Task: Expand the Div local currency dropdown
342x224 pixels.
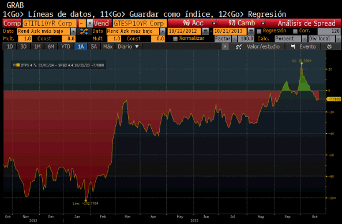Action: (339, 39)
